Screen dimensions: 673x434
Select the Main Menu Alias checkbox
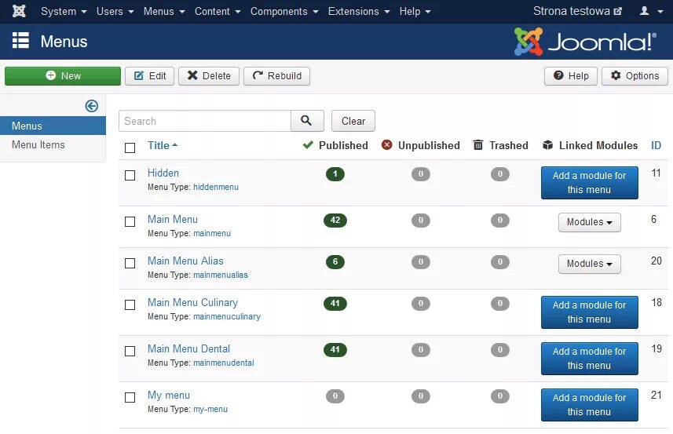click(x=130, y=264)
